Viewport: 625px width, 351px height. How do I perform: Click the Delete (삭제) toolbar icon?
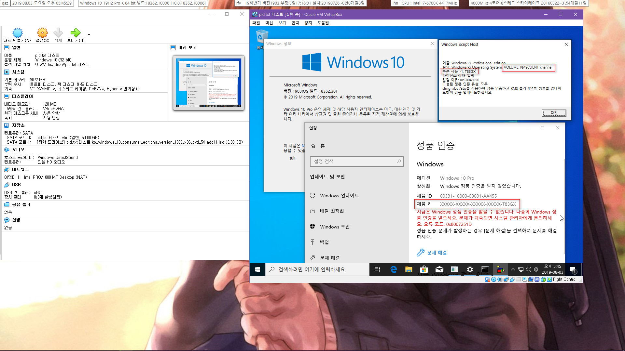pos(58,33)
